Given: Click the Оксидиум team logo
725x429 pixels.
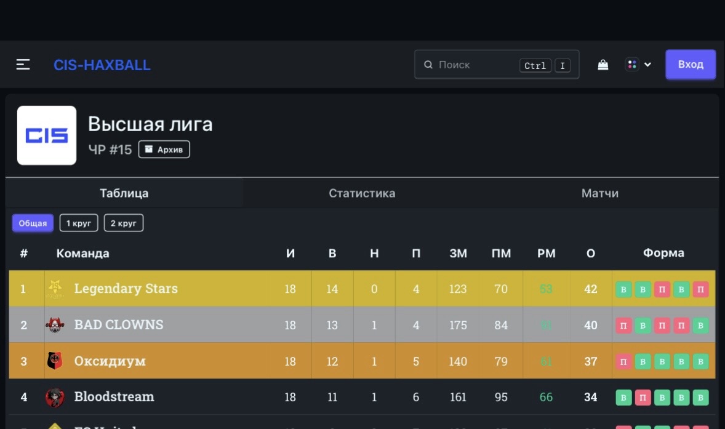Looking at the screenshot, I should 55,361.
